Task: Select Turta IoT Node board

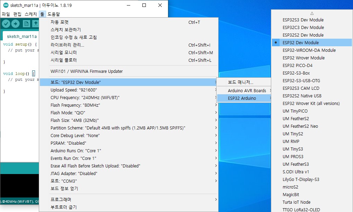Action: (312, 202)
